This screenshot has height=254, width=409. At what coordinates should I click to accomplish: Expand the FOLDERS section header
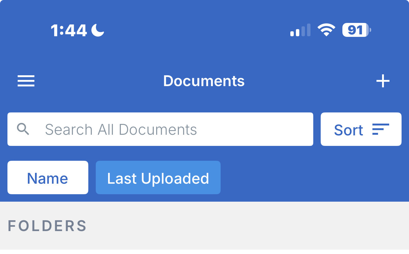(x=205, y=226)
